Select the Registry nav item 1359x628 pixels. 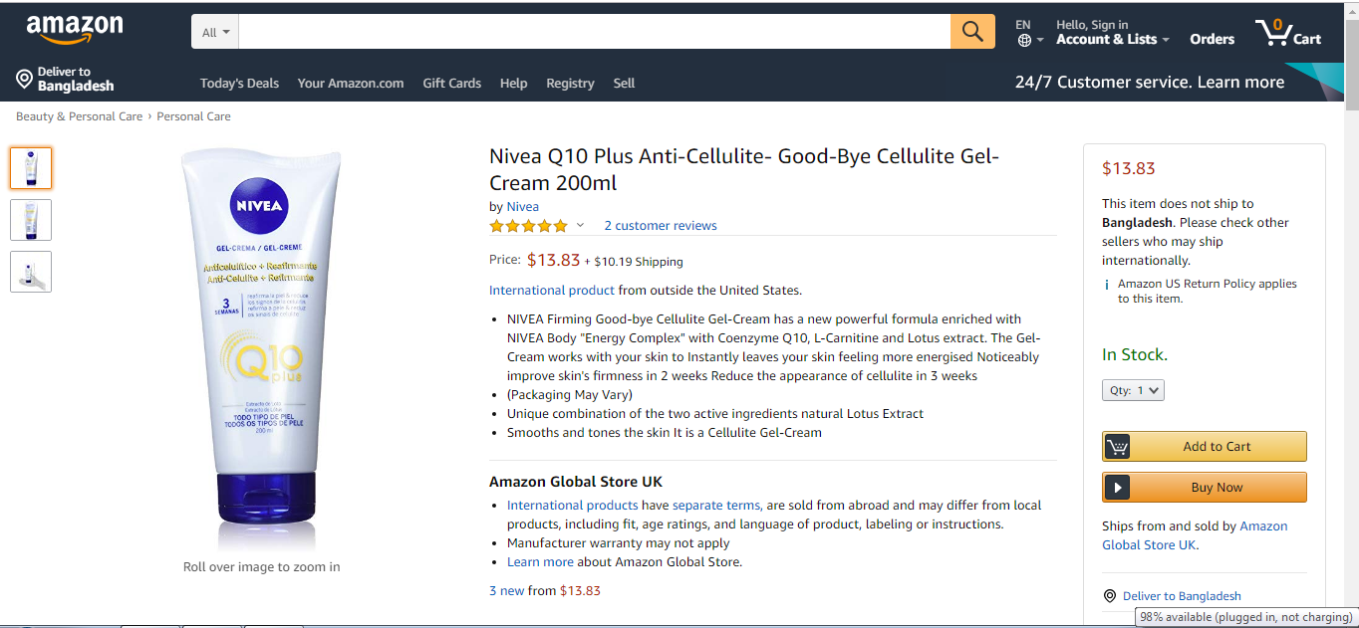(x=570, y=84)
